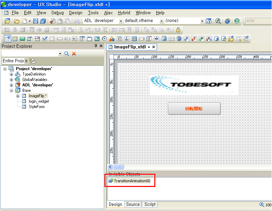Image resolution: width=272 pixels, height=211 pixels.
Task: Open the File menu
Action: tap(15, 13)
